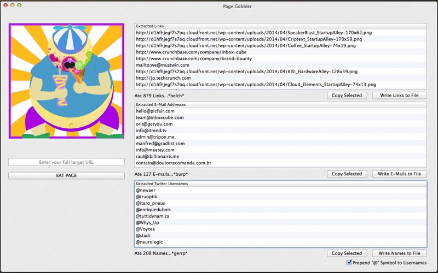Copy selected Twitter usernames
Screen dimensions: 438x273
click(x=347, y=253)
